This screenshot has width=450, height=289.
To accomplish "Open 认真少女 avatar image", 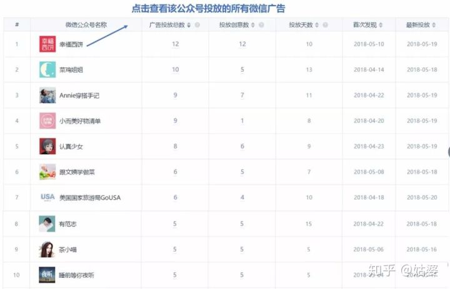I will tap(47, 146).
